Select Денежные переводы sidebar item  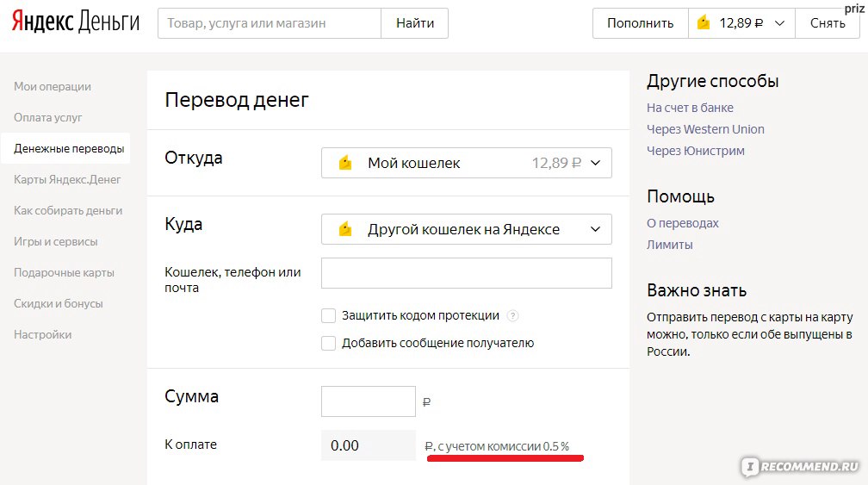(65, 148)
